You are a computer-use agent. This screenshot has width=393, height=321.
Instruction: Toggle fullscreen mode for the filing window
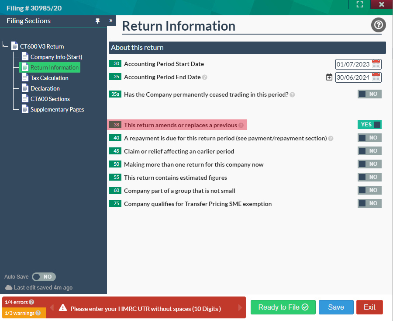point(360,4)
